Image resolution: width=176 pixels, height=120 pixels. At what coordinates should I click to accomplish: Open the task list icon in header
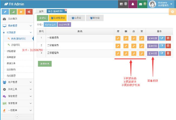point(123,4)
